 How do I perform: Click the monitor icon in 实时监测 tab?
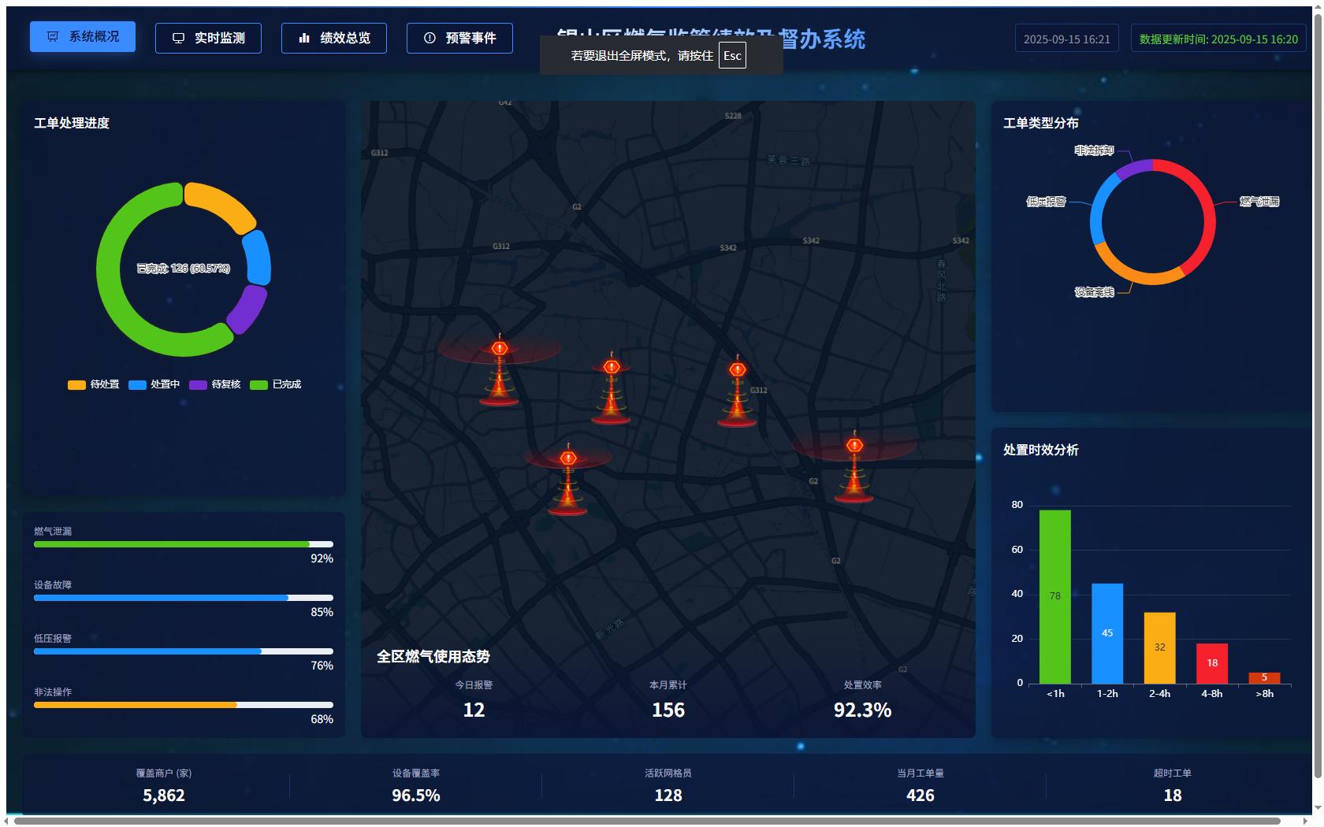click(x=179, y=38)
